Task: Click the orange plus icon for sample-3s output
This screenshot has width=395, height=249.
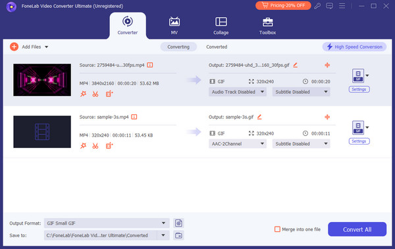Action: coord(327,117)
